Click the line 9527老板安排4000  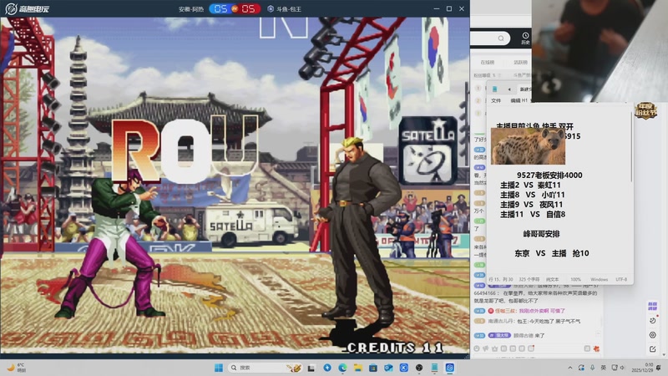[549, 175]
